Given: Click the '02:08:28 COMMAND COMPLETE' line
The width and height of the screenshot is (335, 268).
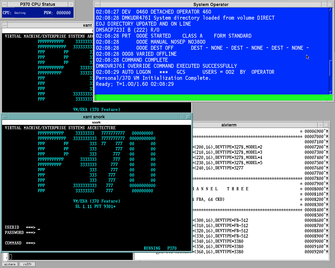Looking at the screenshot, I should coord(132,60).
